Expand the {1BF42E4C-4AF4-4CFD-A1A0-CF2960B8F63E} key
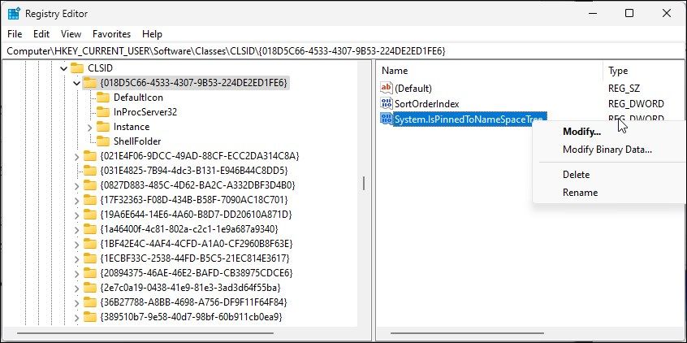The image size is (687, 343). coord(77,245)
